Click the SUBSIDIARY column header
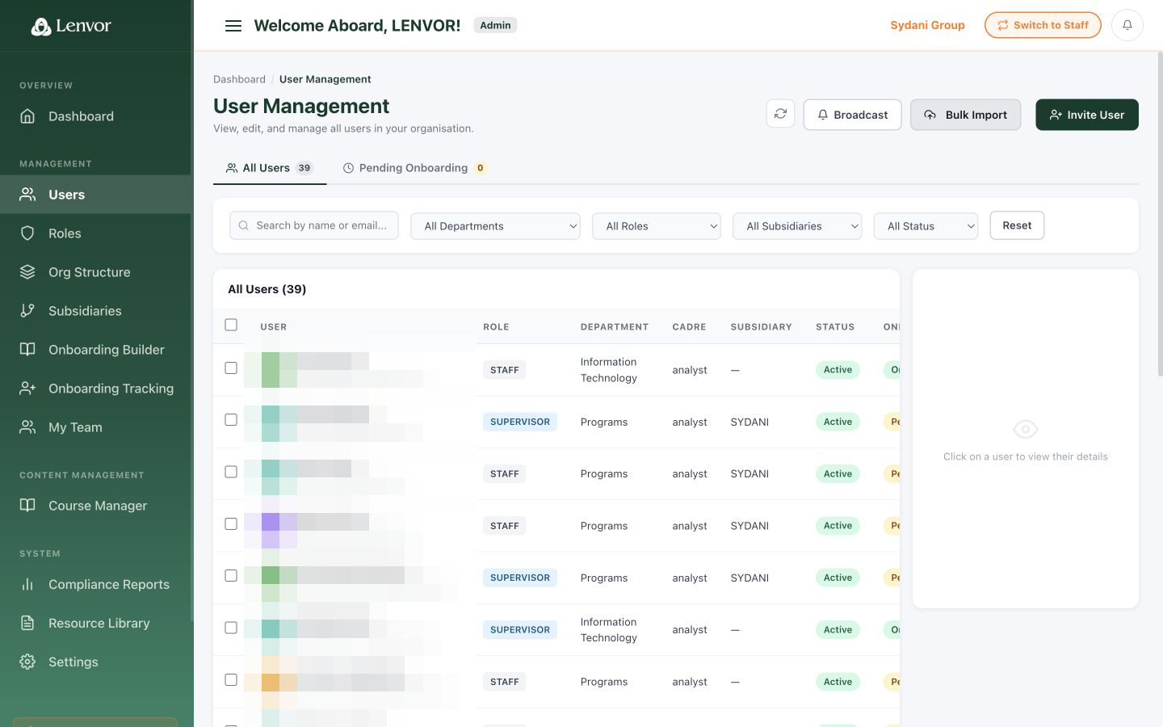1163x727 pixels. (762, 327)
